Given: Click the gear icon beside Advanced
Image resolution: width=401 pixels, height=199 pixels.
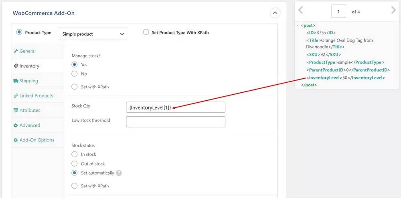Looking at the screenshot, I should pyautogui.click(x=16, y=125).
